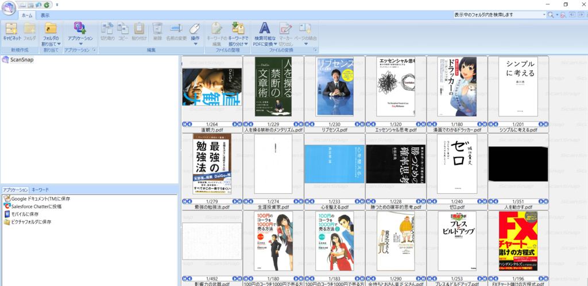Go to next page of エッセンシャル思考.pdf

point(419,124)
